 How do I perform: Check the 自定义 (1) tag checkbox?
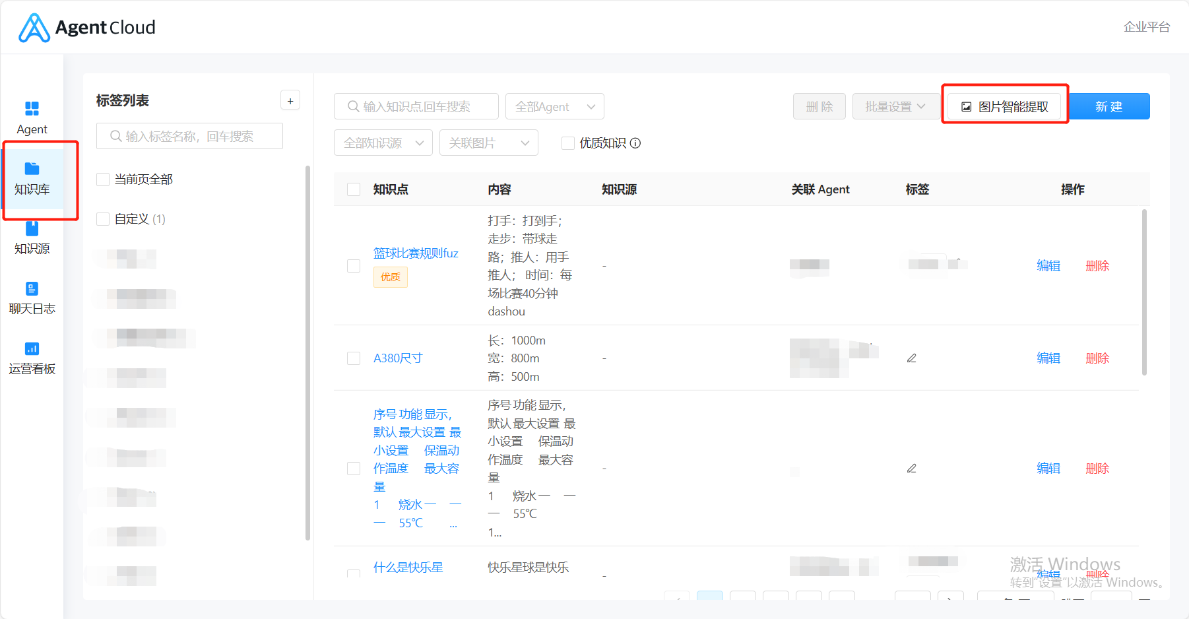103,219
